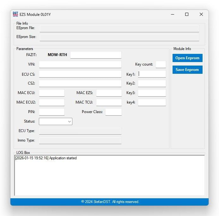Click the FAZIT text field

coord(96,55)
